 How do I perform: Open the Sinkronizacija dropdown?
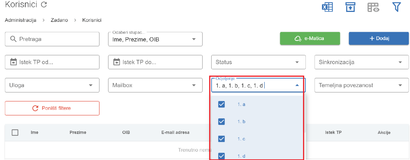(x=362, y=62)
